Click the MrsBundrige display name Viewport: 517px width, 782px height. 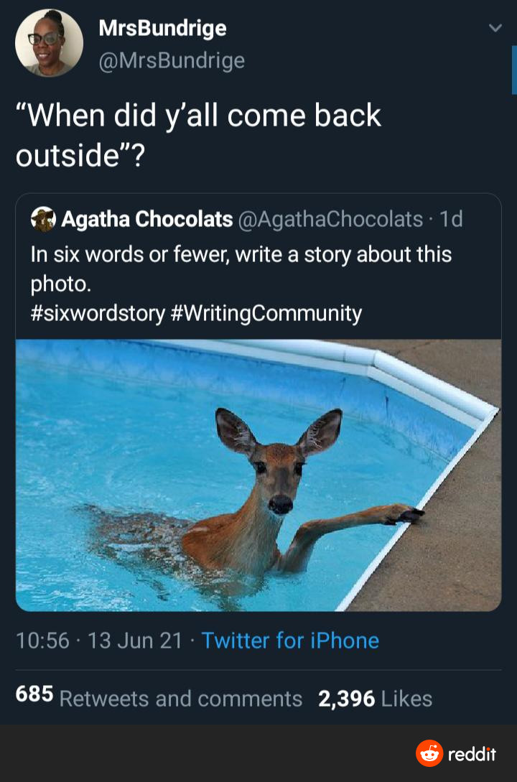tap(162, 28)
